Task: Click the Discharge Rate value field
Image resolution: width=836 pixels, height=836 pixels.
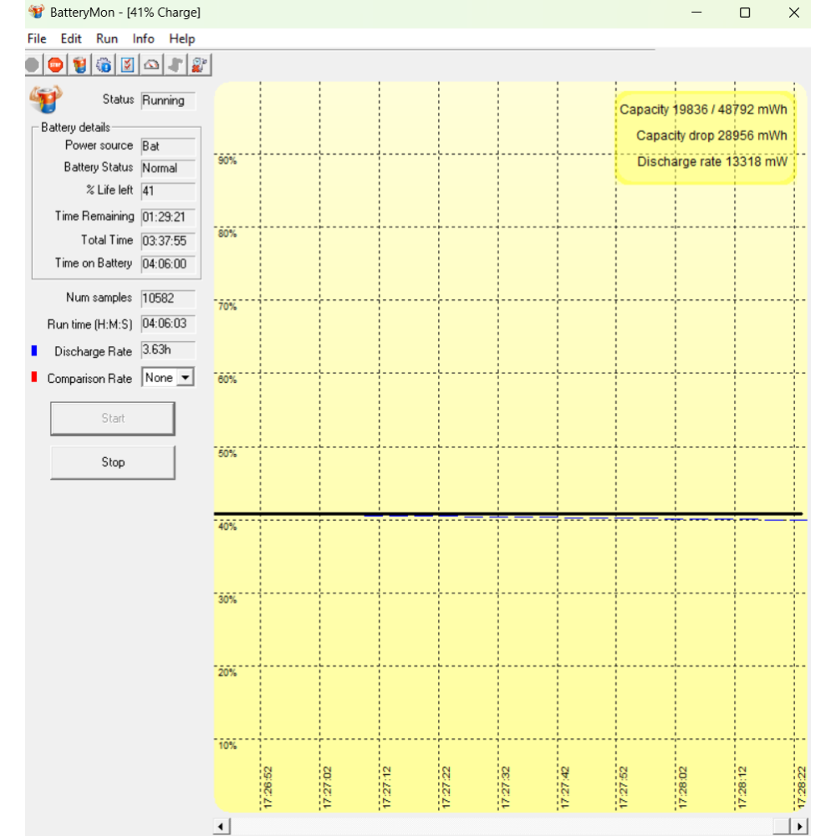Action: pos(168,351)
